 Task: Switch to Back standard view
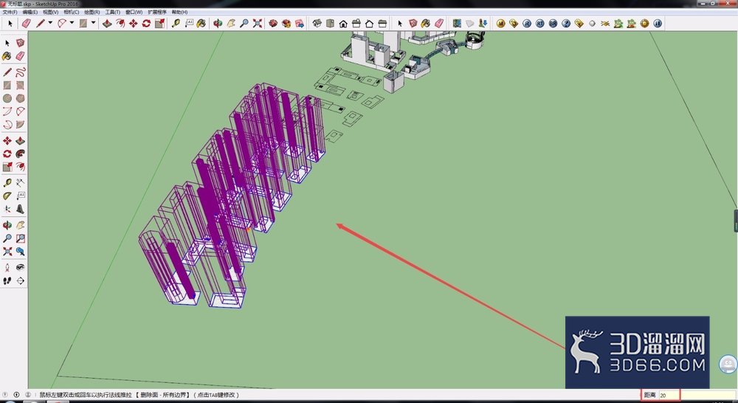coord(370,23)
